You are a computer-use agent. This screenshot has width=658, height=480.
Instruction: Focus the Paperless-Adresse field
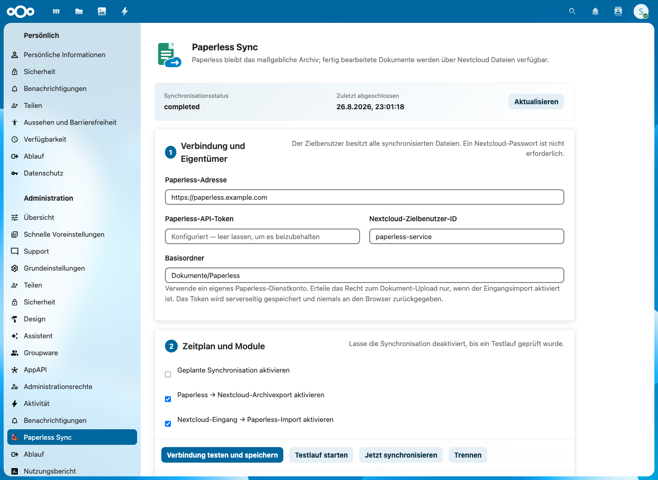tap(365, 197)
